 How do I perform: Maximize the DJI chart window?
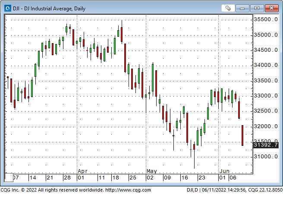[x=257, y=8]
